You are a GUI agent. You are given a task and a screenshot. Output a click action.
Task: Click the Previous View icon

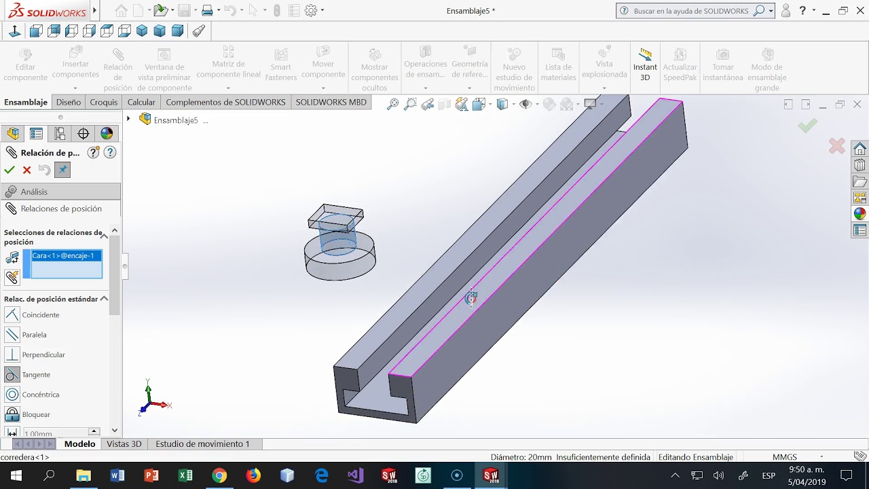click(428, 104)
